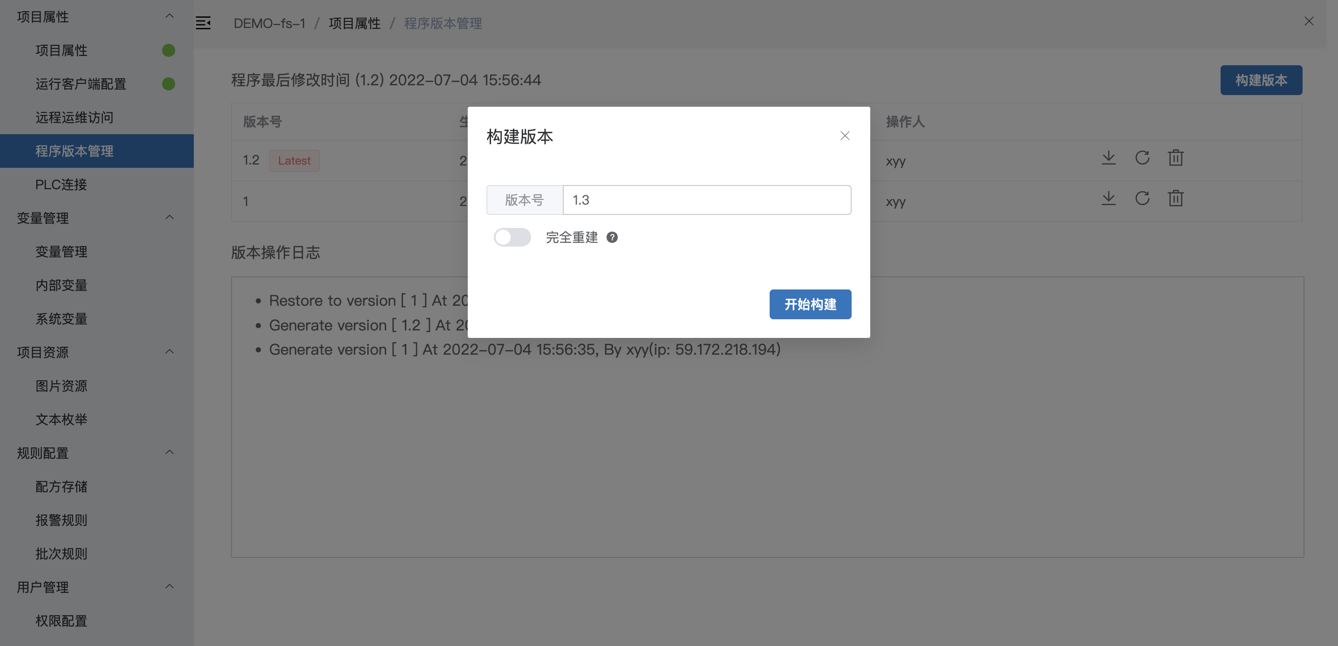Viewport: 1338px width, 646px height.
Task: Click restore icon for version 1
Action: (1142, 199)
